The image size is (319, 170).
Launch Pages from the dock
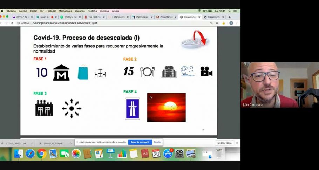(x=99, y=154)
